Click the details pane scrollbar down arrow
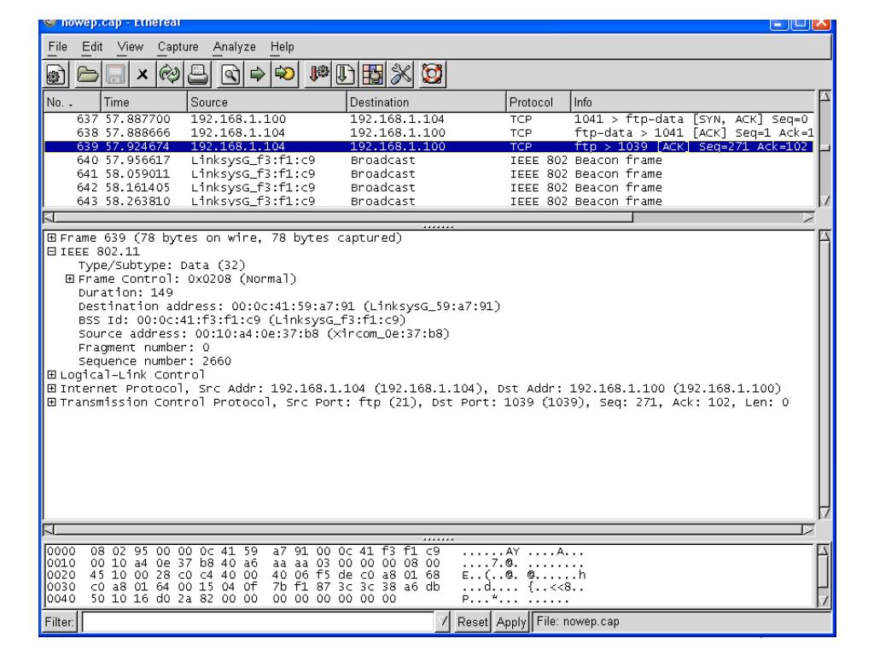This screenshot has width=874, height=656. click(x=824, y=512)
